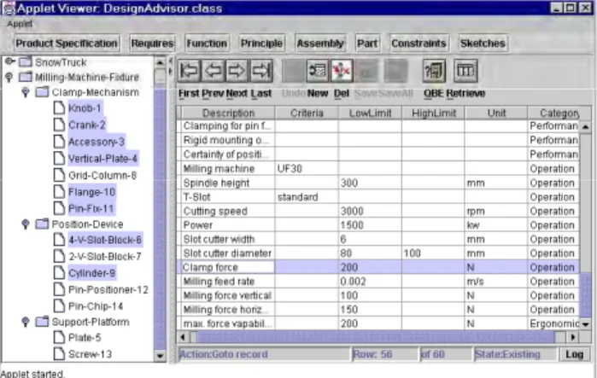Switch to the Principle tab
This screenshot has width=597, height=378.
(261, 44)
